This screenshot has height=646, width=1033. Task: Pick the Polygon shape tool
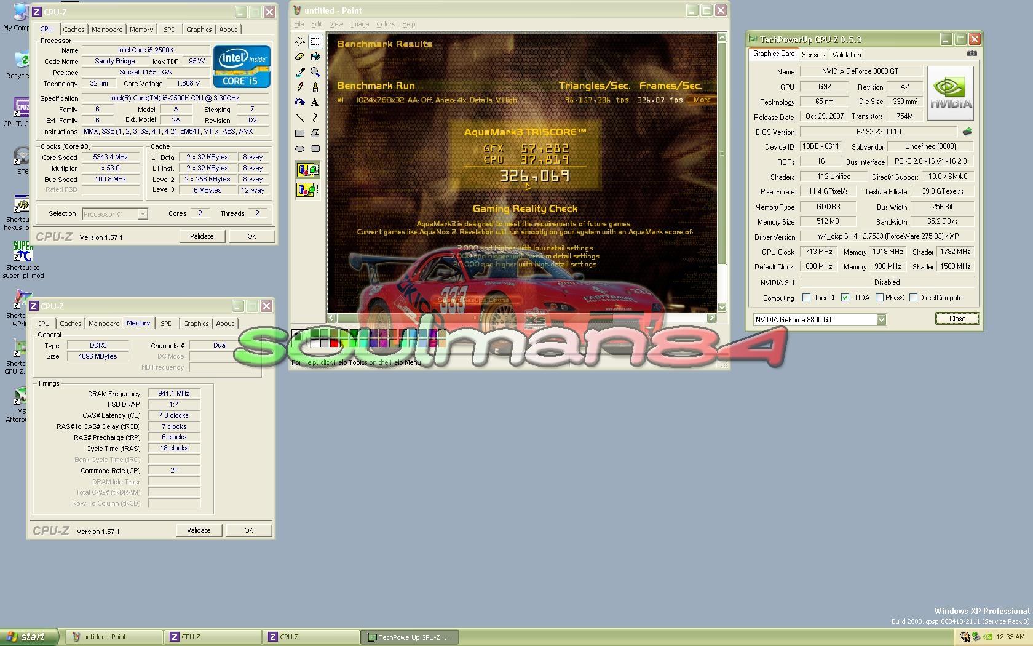tap(315, 133)
